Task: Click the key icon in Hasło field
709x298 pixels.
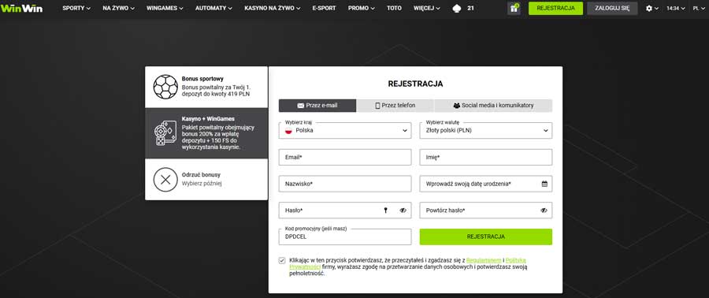Action: point(386,210)
